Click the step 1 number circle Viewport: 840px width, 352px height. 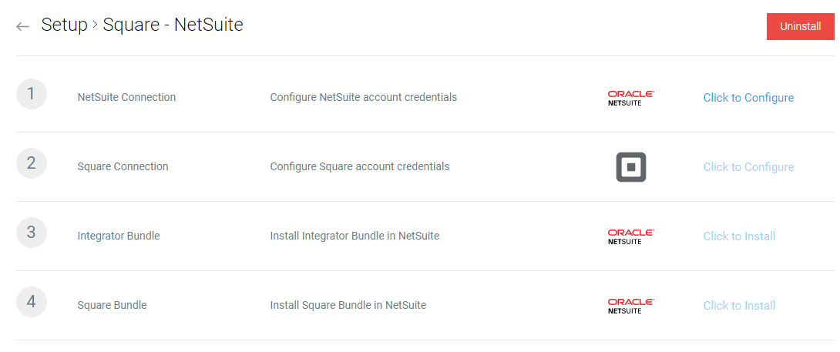32,94
